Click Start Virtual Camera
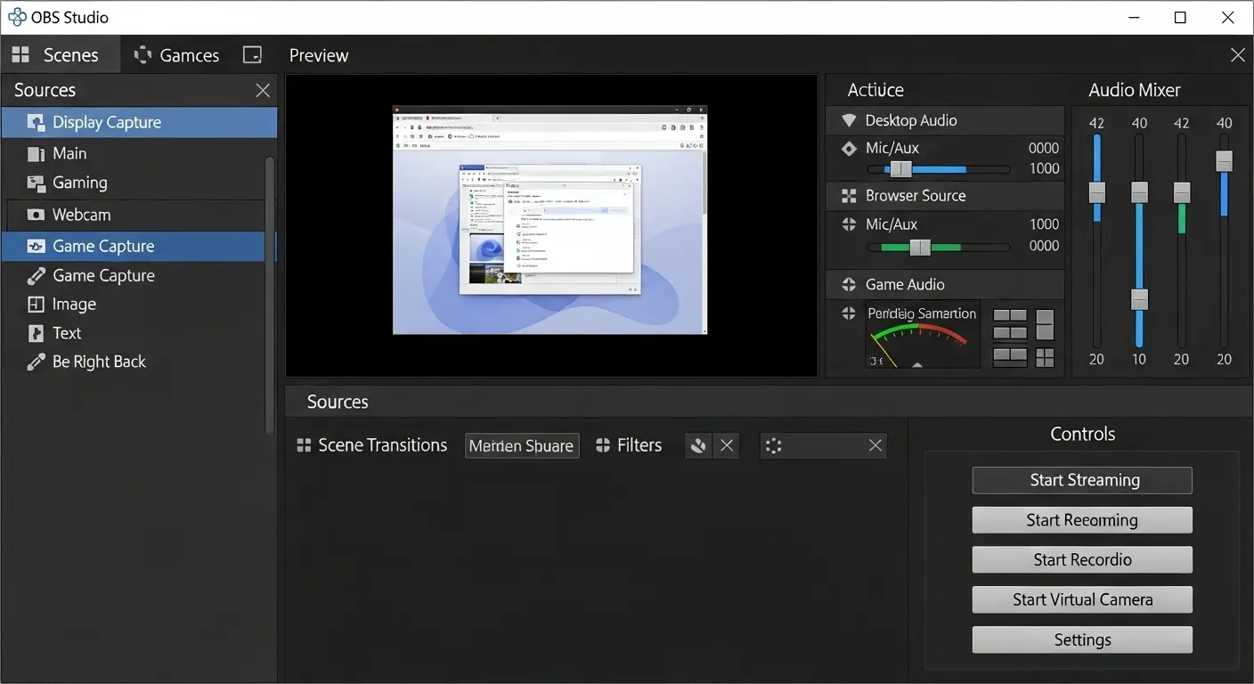The image size is (1254, 684). point(1082,600)
